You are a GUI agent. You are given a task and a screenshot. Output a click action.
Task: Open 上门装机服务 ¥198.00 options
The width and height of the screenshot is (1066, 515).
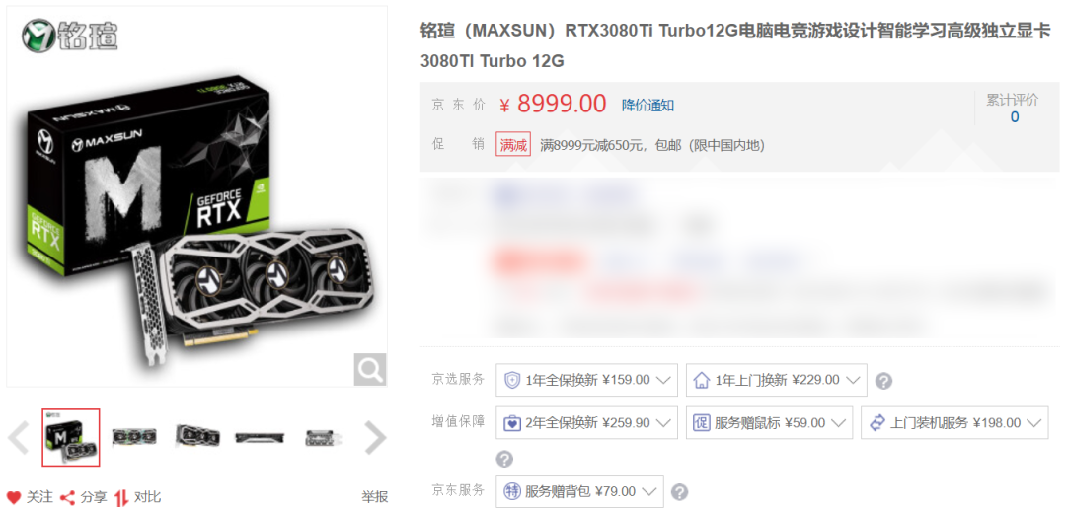tap(954, 422)
